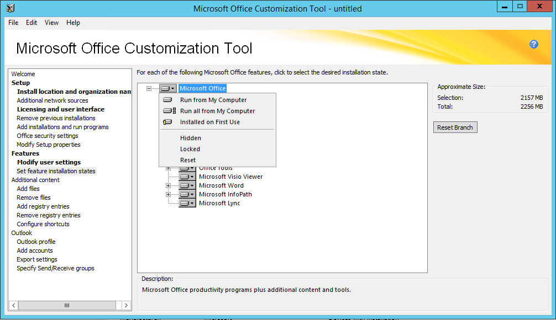Click the blue help question mark icon
The image size is (556, 320).
click(533, 44)
